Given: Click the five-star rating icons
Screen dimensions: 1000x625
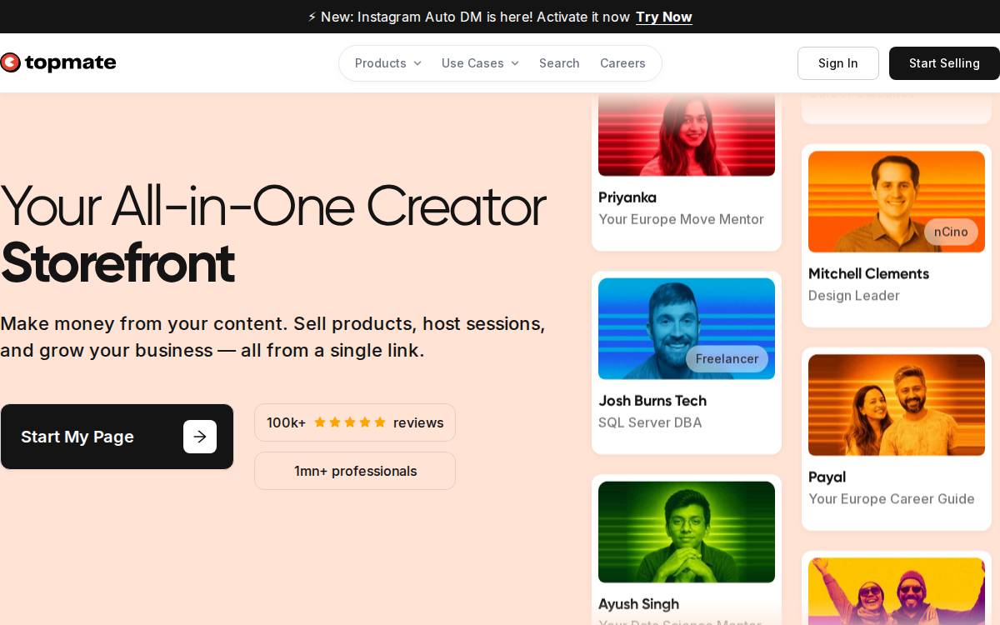Looking at the screenshot, I should (x=350, y=422).
